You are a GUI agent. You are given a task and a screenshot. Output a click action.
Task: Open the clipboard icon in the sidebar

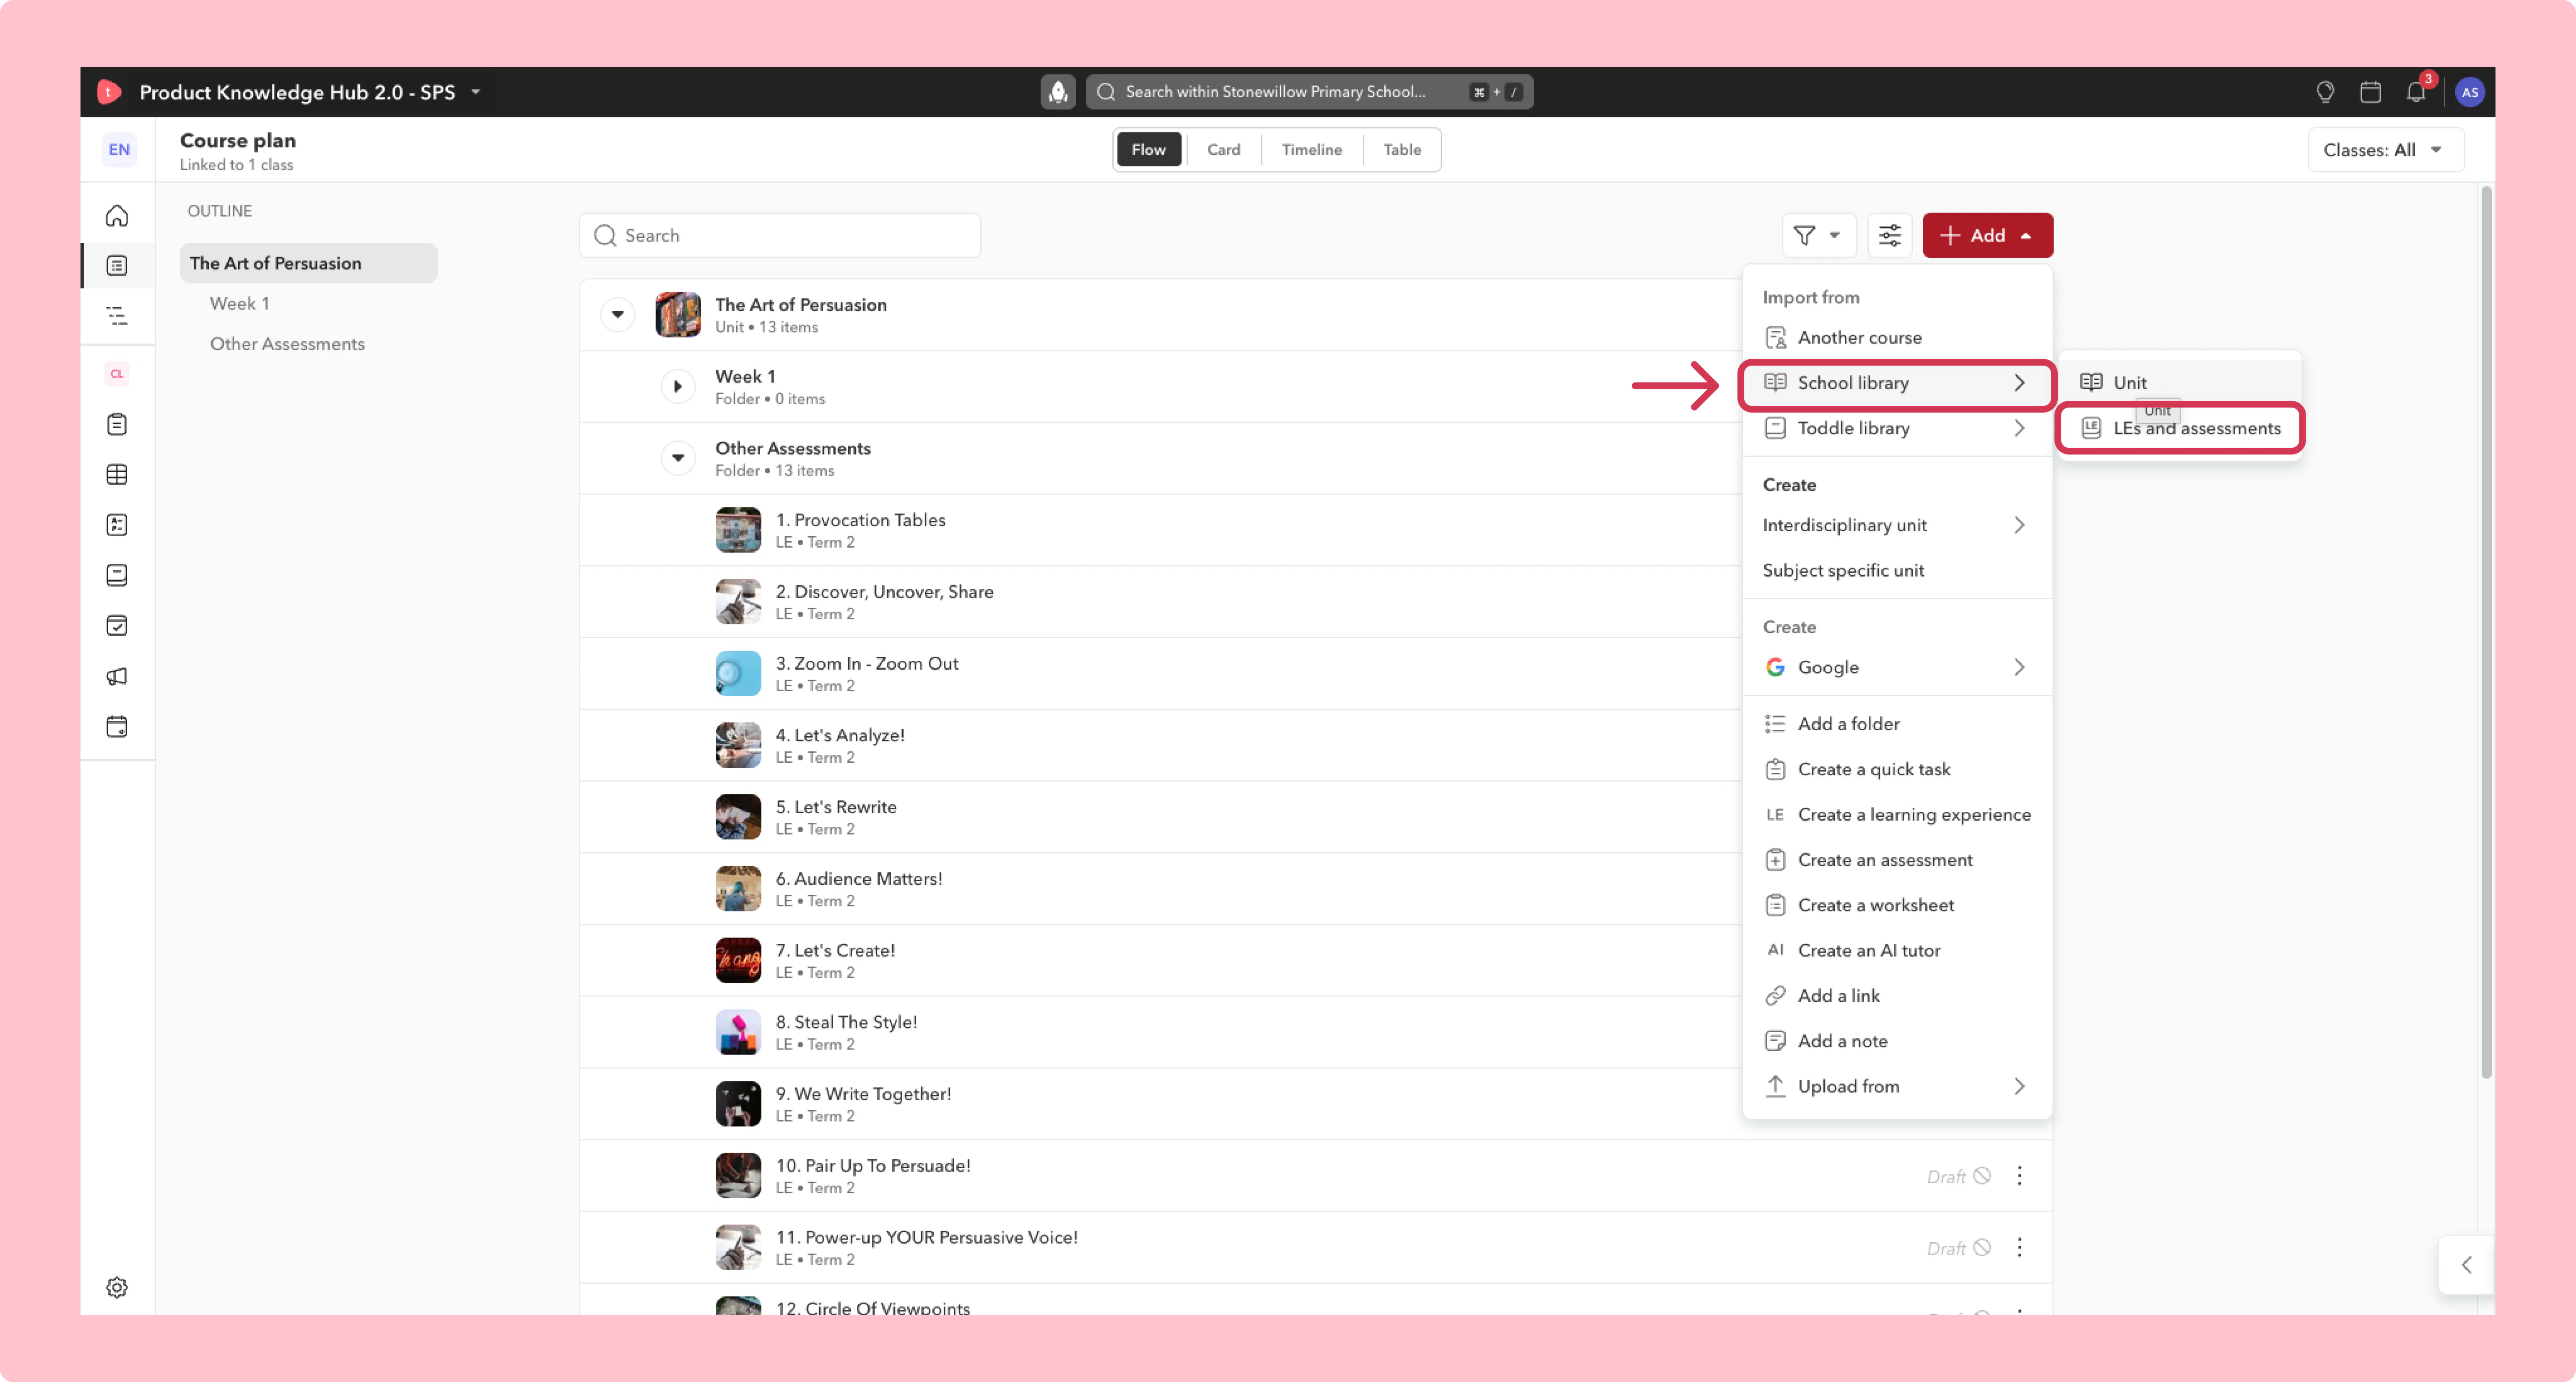[x=117, y=424]
